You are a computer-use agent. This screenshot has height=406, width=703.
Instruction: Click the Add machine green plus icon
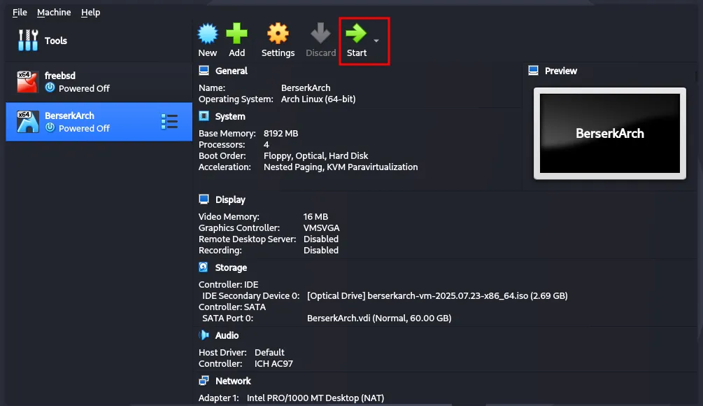tap(237, 34)
